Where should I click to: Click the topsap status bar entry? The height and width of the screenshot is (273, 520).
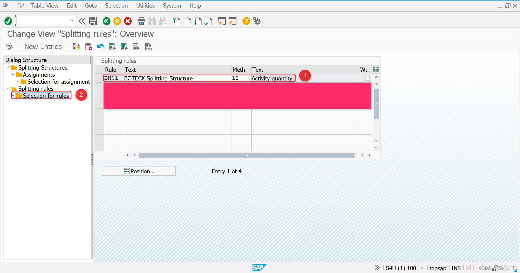click(438, 268)
